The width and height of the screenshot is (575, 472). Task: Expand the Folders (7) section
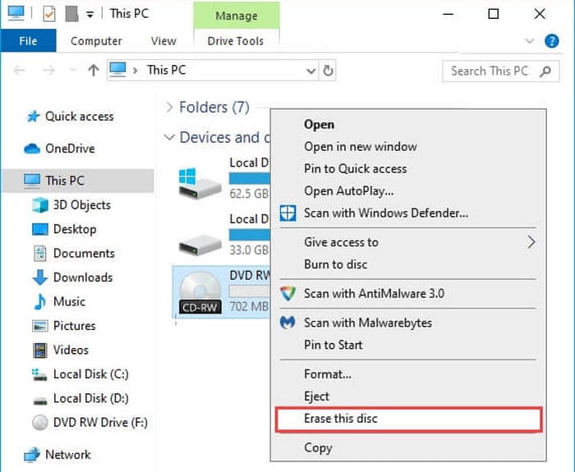[170, 108]
